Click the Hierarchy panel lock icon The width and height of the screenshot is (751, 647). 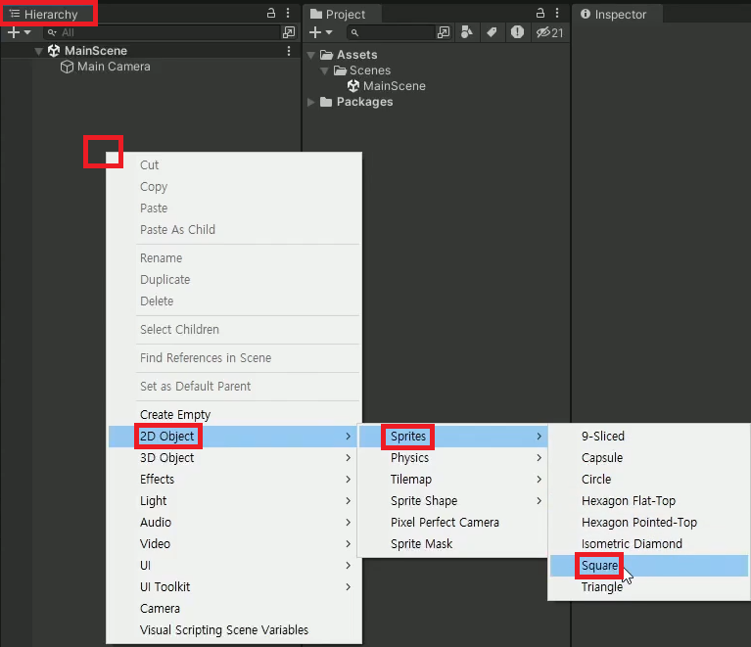[x=271, y=13]
